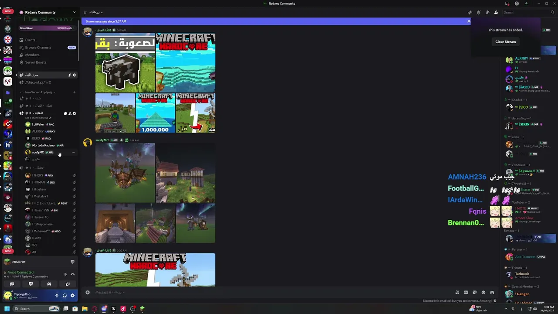Open apps gamepad icon in message bar
The width and height of the screenshot is (558, 314).
492,293
